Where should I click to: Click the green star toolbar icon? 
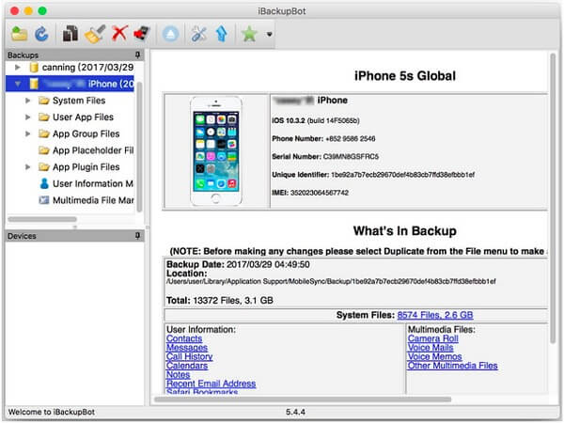point(249,34)
